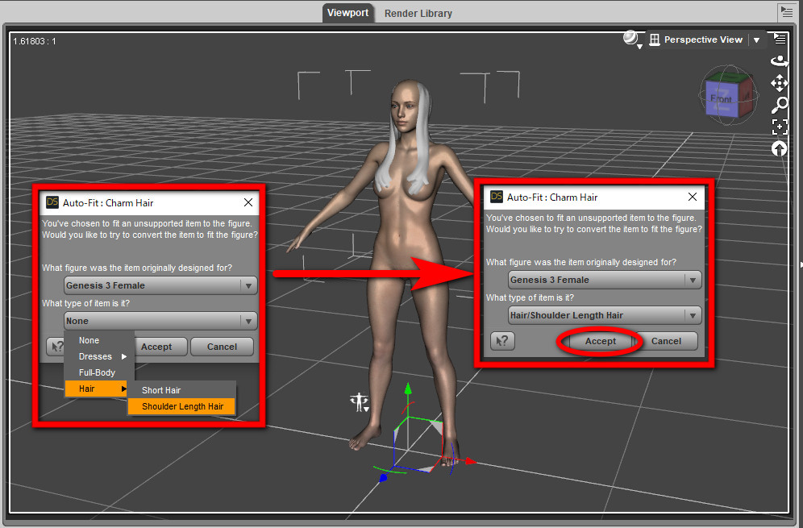803x528 pixels.
Task: Click the reset view up-arrow icon
Action: pyautogui.click(x=780, y=148)
